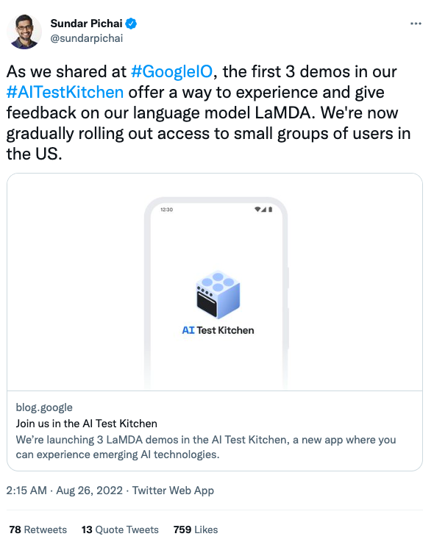Screen dimensions: 434x542
Task: Click the blue verified badge icon
Action: (x=131, y=24)
